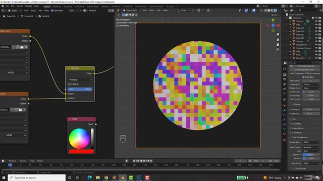Open the Modifier properties wrench tab icon

[x=285, y=111]
